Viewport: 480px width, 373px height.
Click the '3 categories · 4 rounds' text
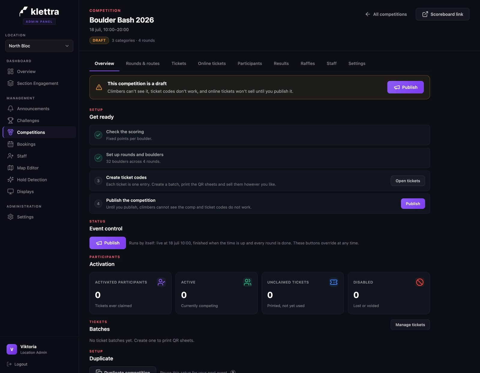point(133,40)
